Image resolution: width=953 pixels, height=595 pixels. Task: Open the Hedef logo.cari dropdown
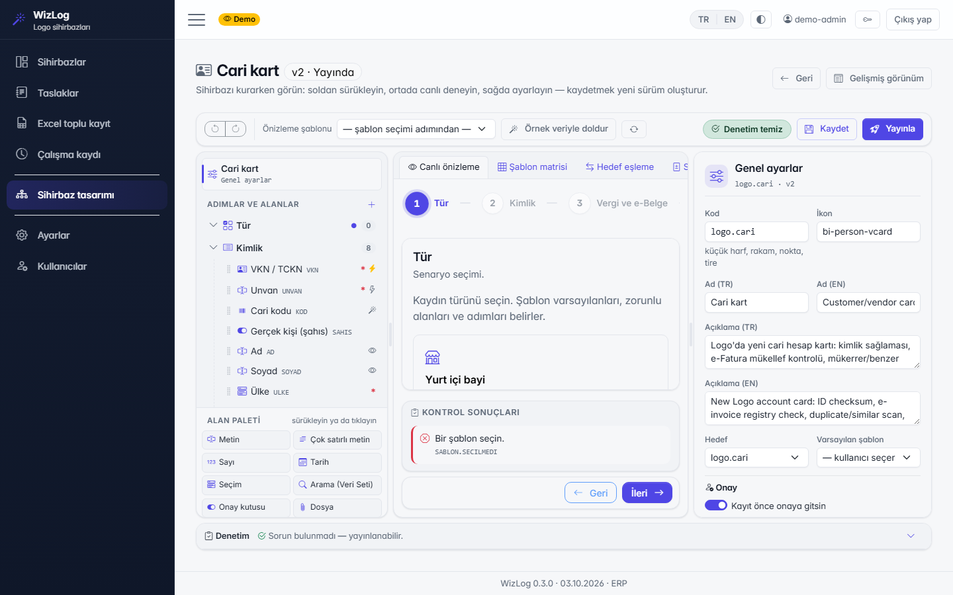(756, 457)
